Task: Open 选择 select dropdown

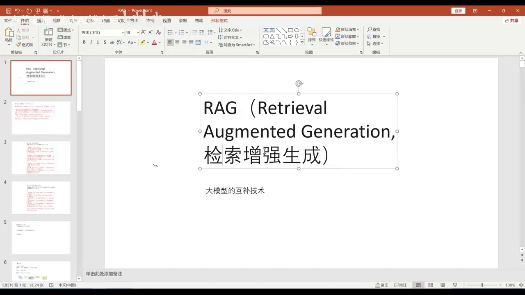Action: [x=375, y=43]
